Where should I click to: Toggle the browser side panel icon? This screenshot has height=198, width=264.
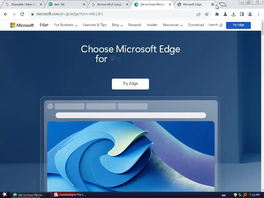[x=242, y=14]
